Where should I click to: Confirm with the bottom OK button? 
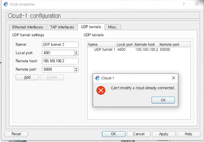coord(114,134)
